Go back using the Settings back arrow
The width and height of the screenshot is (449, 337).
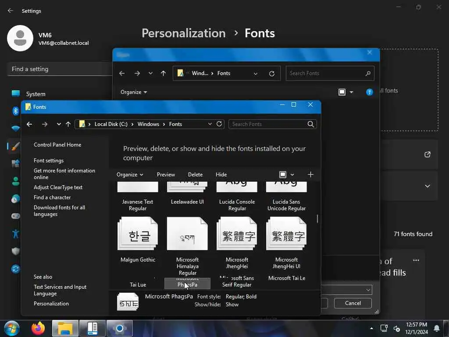(11, 11)
